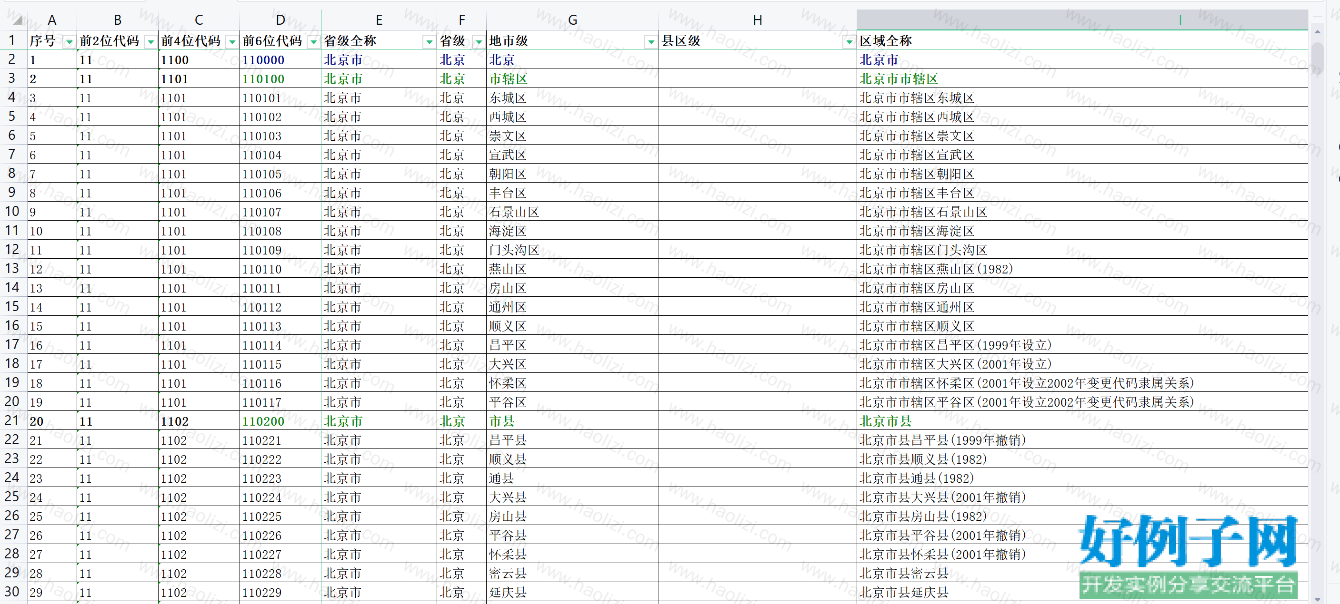Viewport: 1340px width, 604px height.
Task: Click the 崇文区 cell in column G
Action: [573, 136]
